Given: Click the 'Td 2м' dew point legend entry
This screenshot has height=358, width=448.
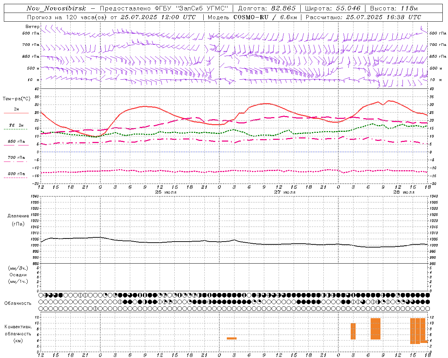Looking at the screenshot, I should pyautogui.click(x=16, y=125).
